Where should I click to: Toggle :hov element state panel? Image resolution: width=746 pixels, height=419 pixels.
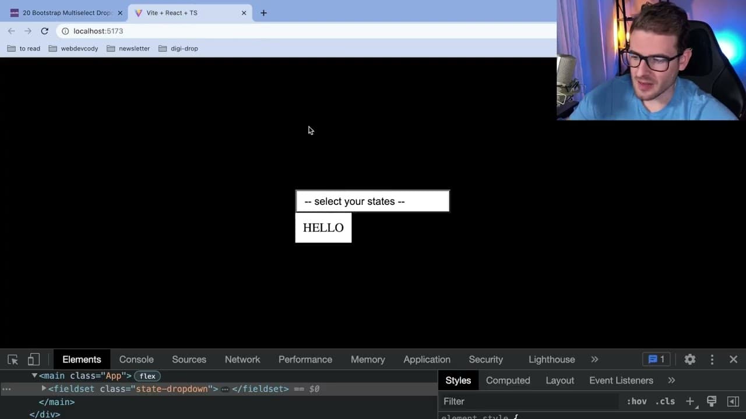636,401
